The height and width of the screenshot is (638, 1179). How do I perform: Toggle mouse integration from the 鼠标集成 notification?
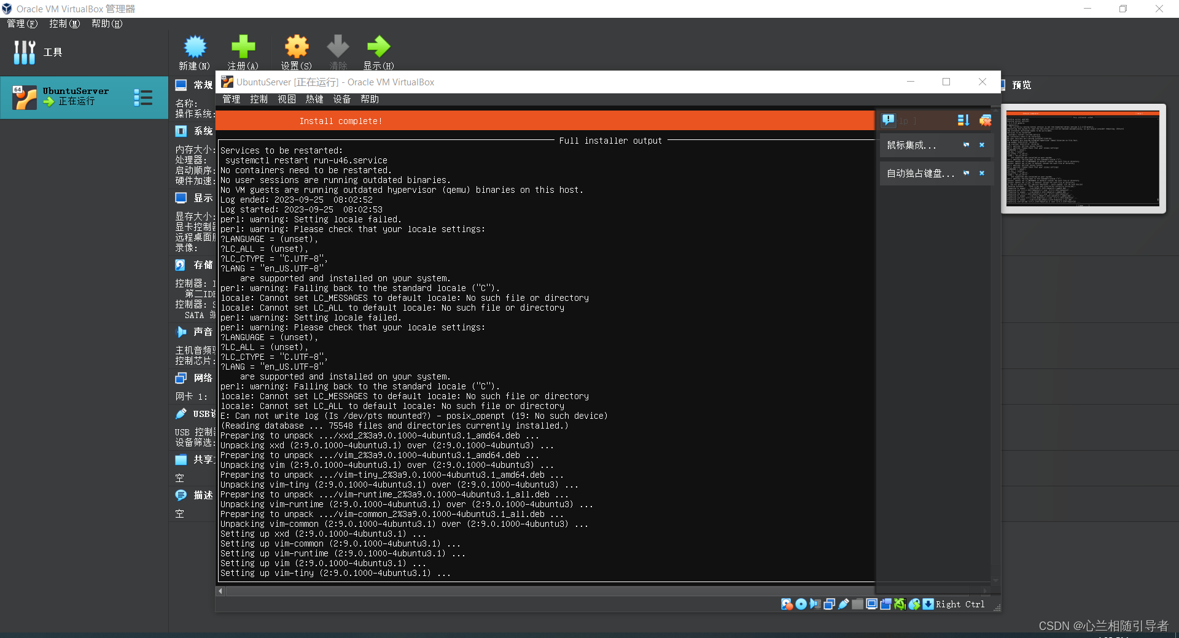(x=965, y=145)
